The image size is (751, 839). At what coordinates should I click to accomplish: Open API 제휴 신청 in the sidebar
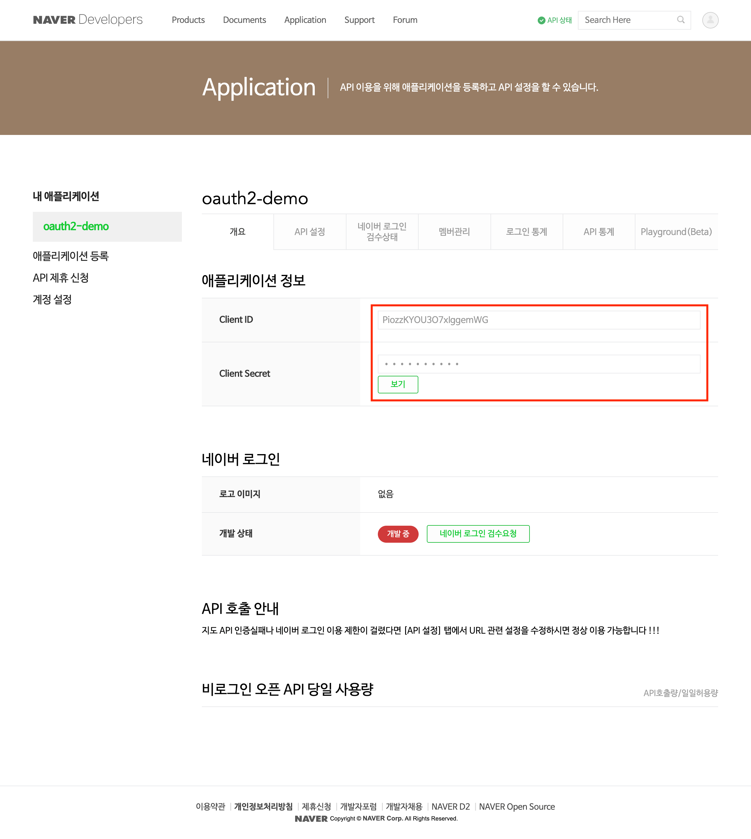tap(61, 278)
